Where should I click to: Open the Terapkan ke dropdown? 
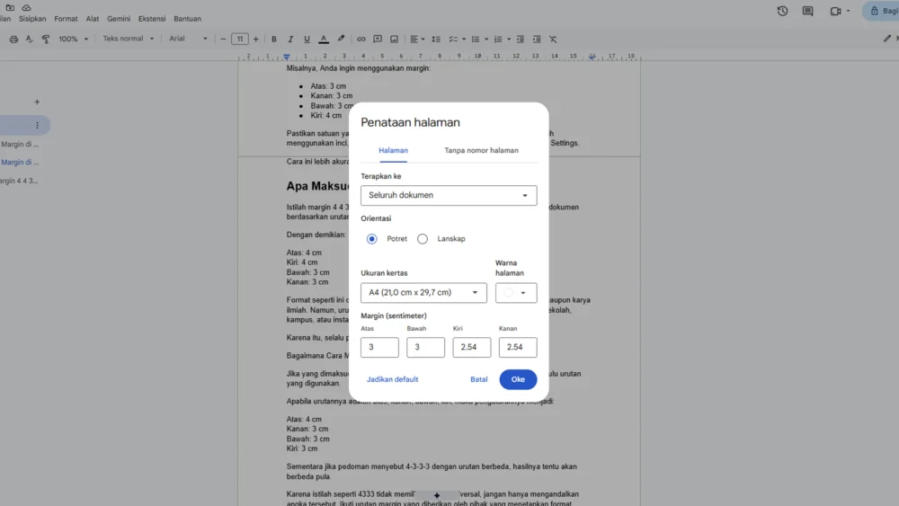pos(449,195)
